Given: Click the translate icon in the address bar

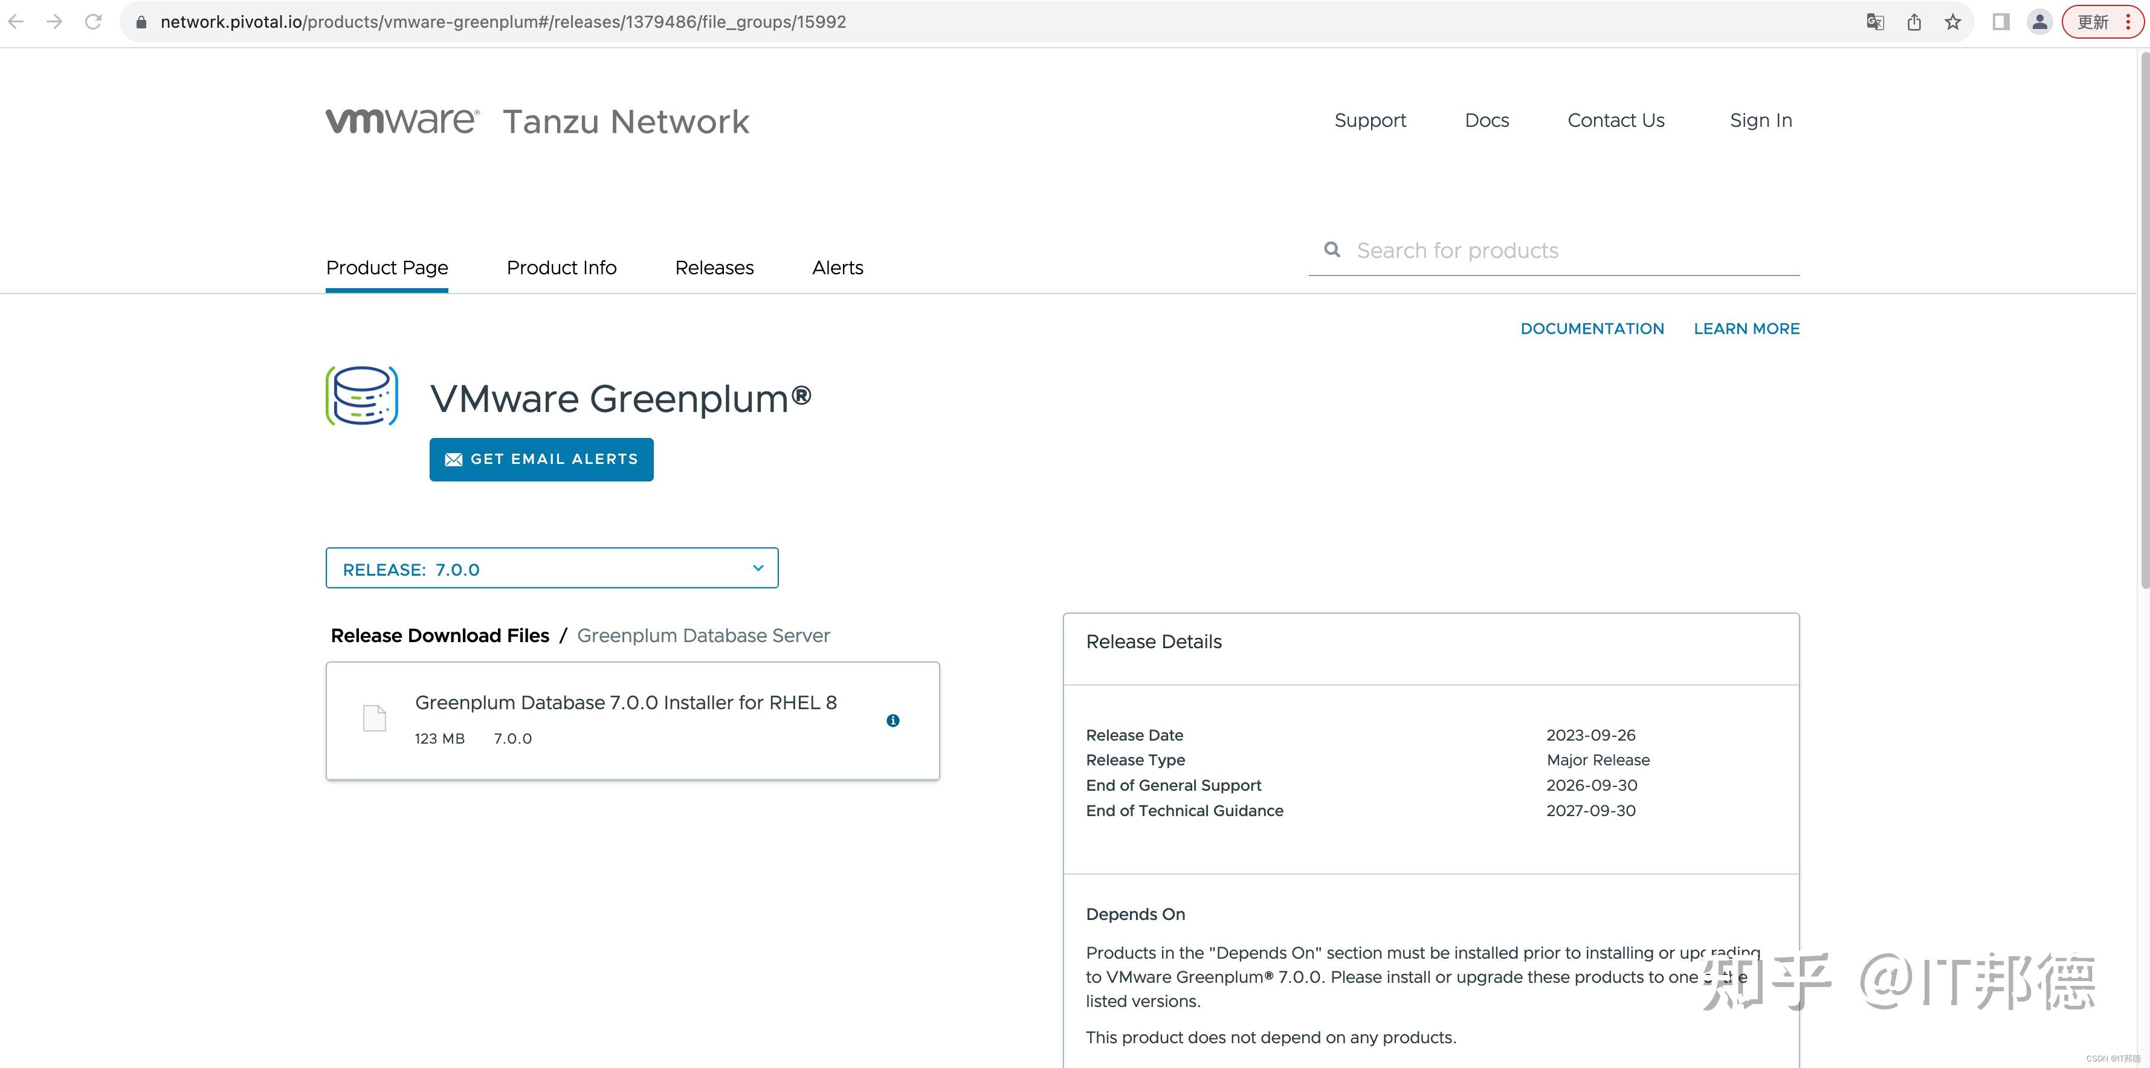Looking at the screenshot, I should tap(1874, 22).
